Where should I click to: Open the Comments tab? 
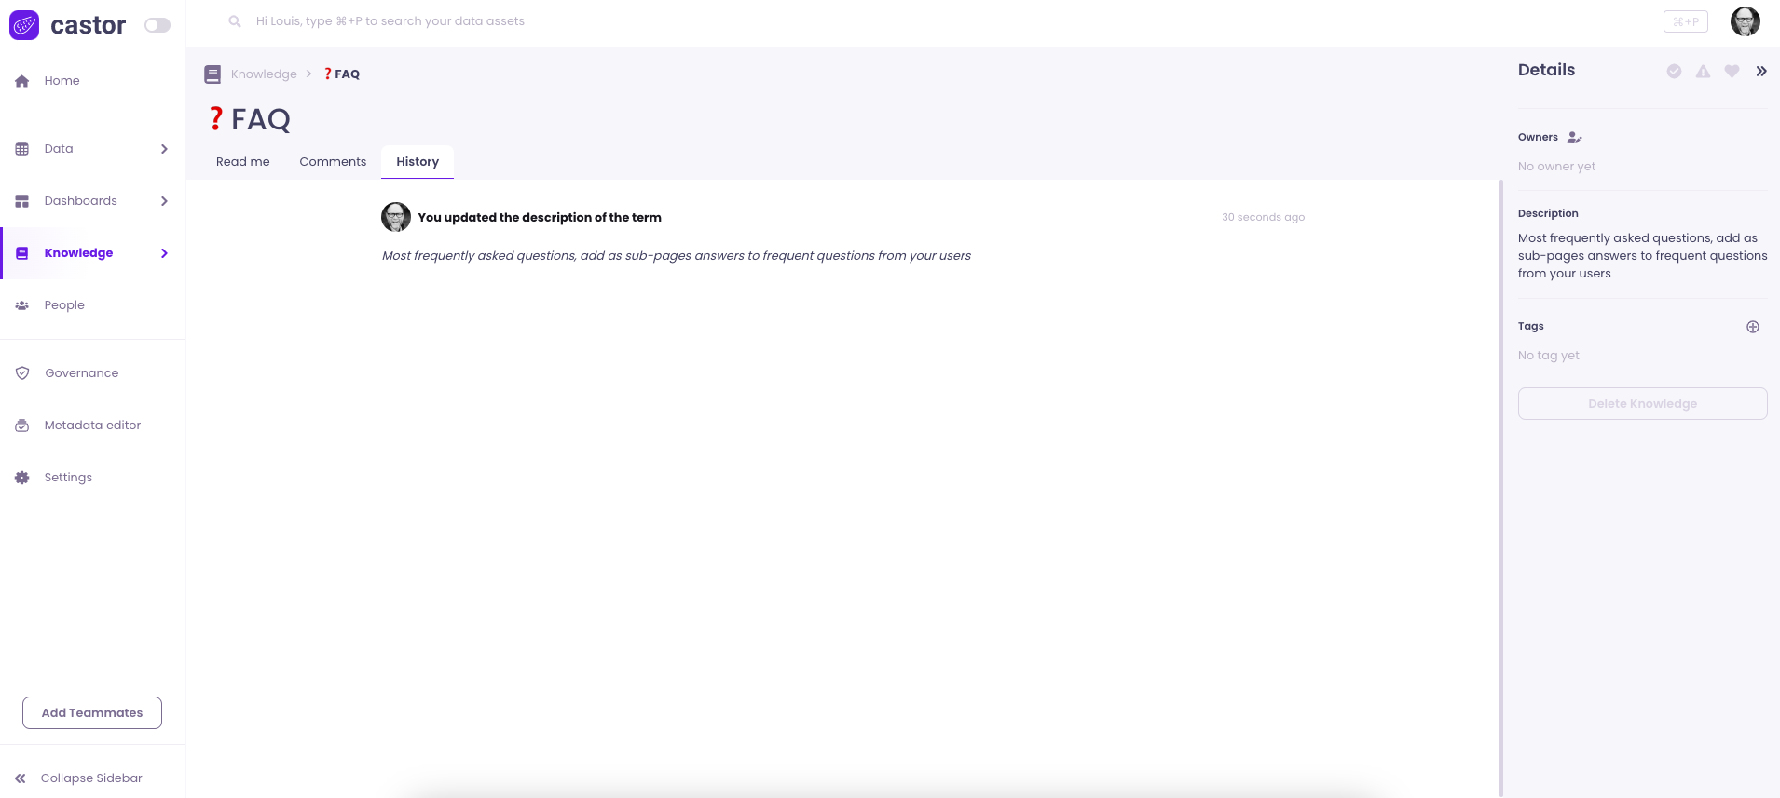coord(333,162)
